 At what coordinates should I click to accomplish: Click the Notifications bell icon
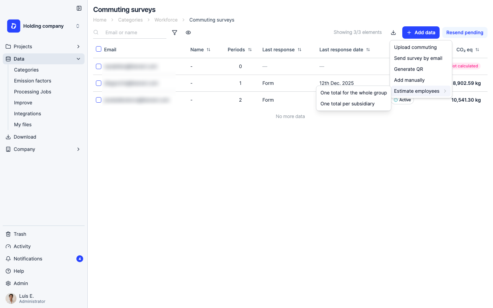(8, 259)
